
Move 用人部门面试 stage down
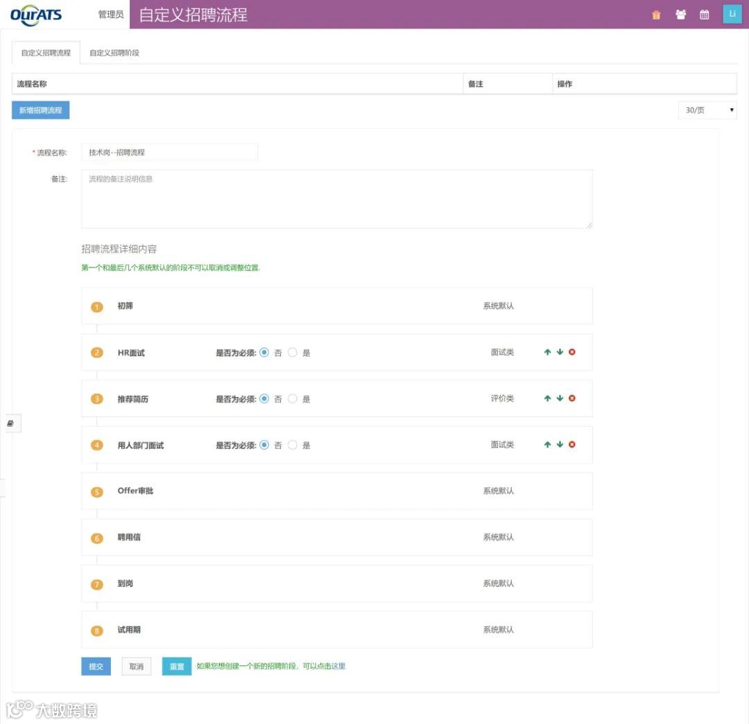560,445
